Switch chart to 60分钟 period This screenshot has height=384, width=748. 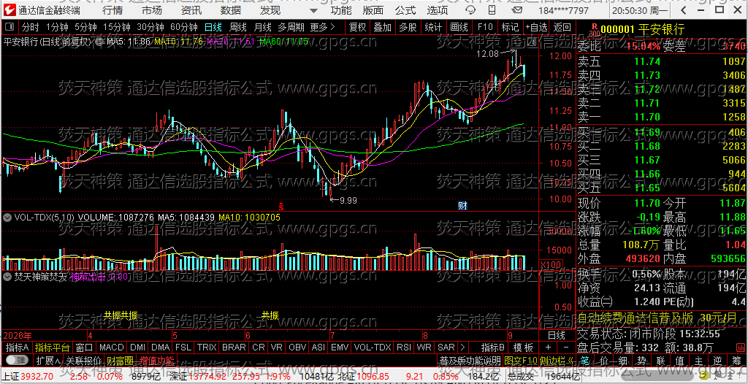pos(183,27)
